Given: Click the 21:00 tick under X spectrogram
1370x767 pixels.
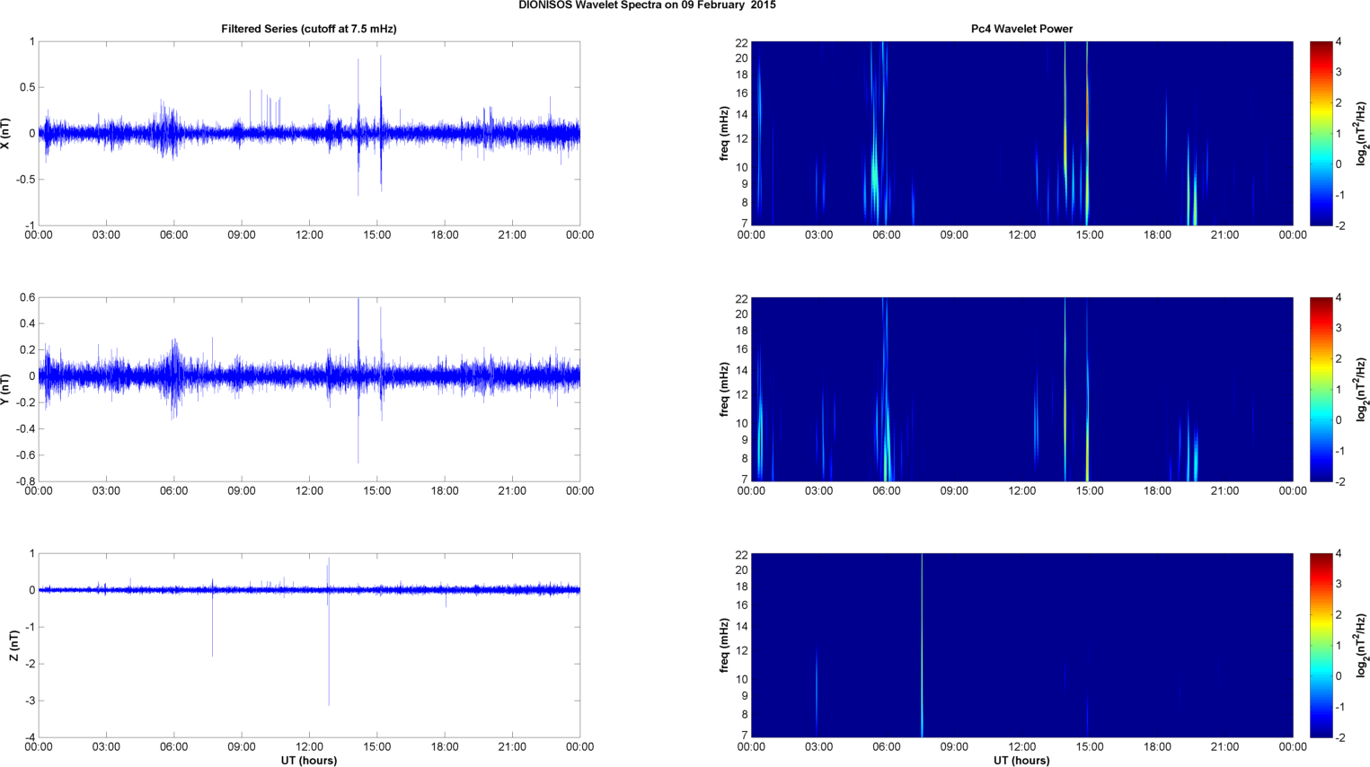Looking at the screenshot, I should tap(1224, 235).
